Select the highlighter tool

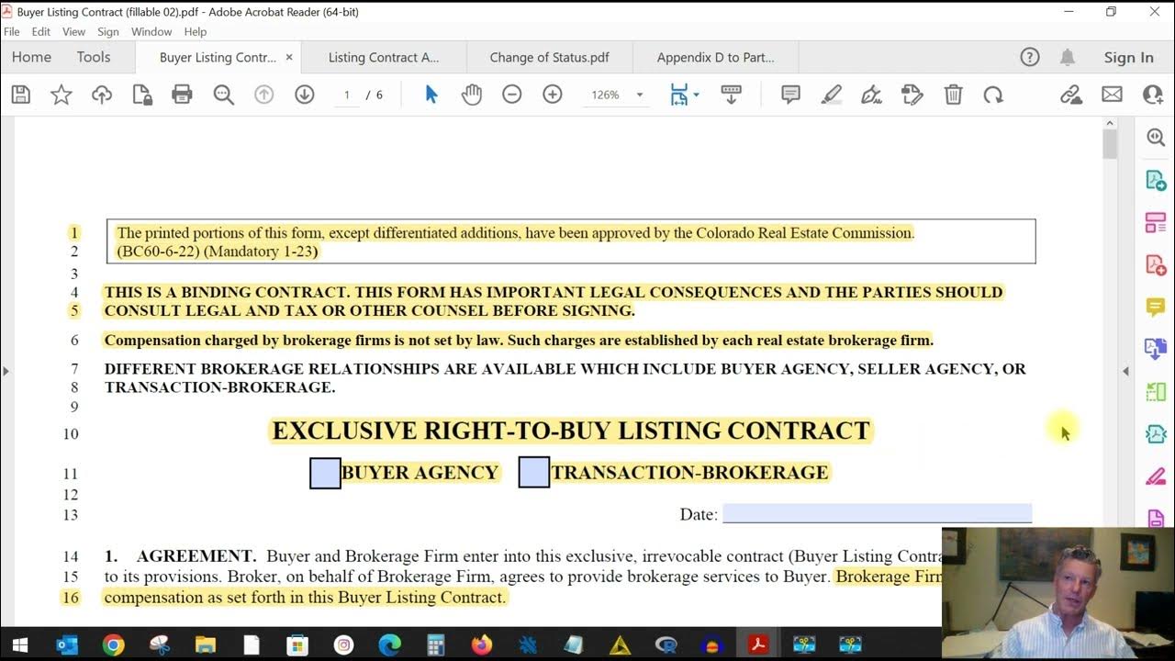[x=831, y=95]
